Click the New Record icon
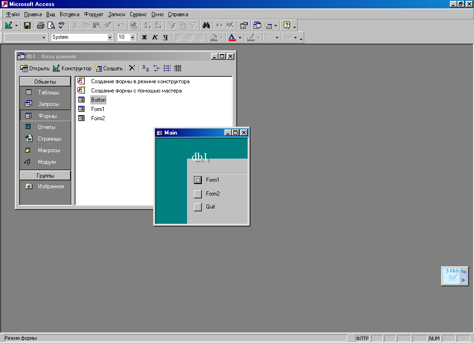The height and width of the screenshot is (344, 474). (220, 25)
